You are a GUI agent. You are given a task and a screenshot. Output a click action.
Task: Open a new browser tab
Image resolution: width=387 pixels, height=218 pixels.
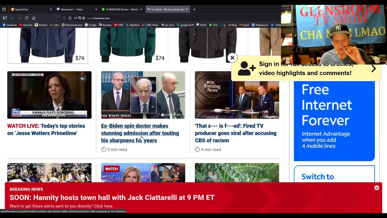(194, 9)
